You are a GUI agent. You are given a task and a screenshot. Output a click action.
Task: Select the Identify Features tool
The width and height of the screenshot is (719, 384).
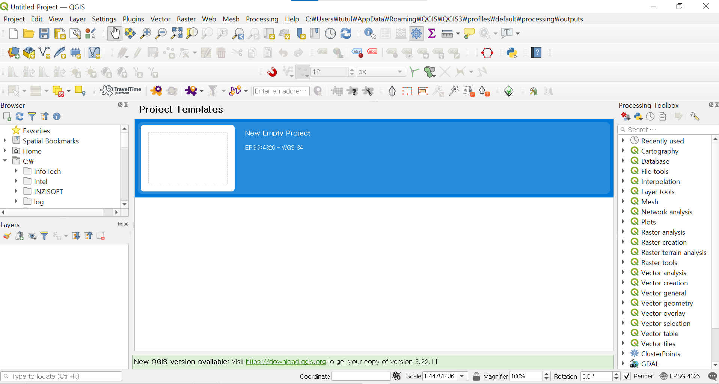pos(370,33)
